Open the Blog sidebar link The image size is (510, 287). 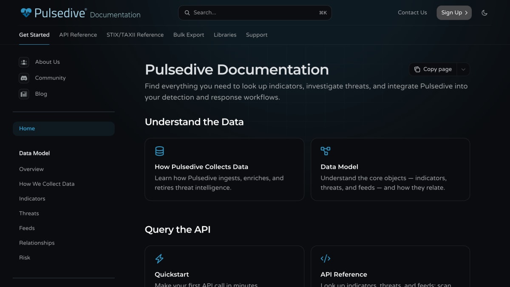click(41, 94)
